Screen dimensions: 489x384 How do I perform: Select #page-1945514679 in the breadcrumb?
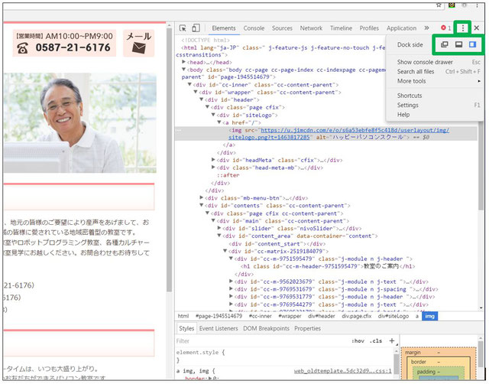(x=219, y=316)
